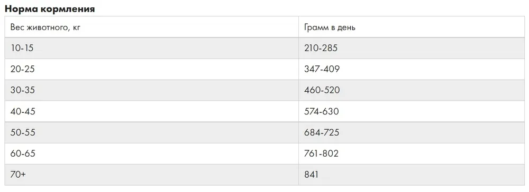Click the кг unit in the header
Screen dimensions: 529x192
76,27
